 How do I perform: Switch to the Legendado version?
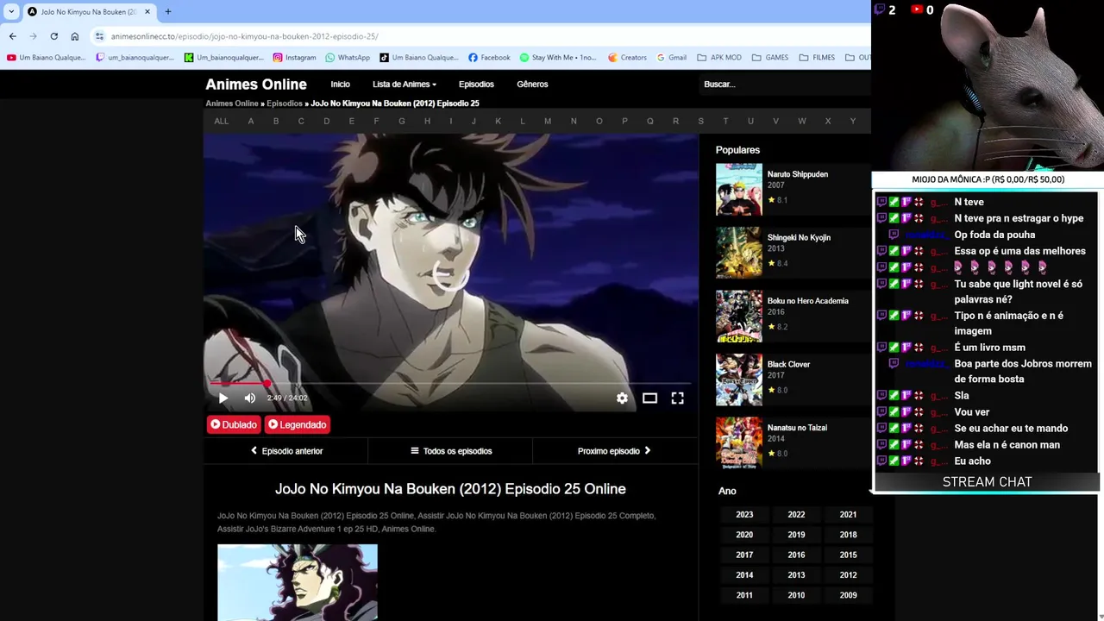[298, 424]
